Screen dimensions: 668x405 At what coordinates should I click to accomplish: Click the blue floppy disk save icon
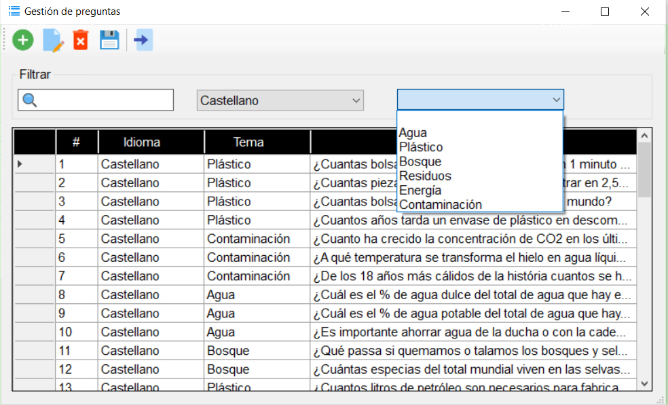109,41
